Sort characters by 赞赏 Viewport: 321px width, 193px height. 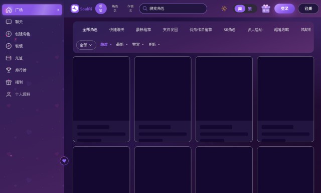click(x=137, y=45)
